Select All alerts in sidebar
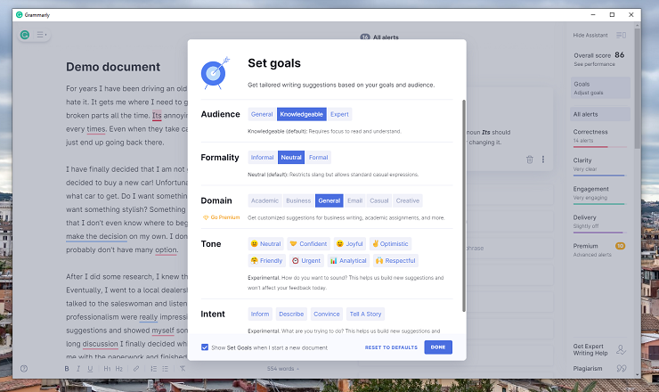The width and height of the screenshot is (659, 392). coord(600,114)
